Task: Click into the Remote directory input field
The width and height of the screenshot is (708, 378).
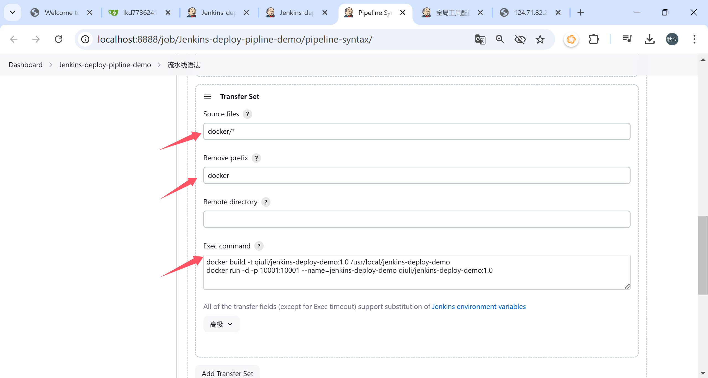Action: click(x=417, y=219)
